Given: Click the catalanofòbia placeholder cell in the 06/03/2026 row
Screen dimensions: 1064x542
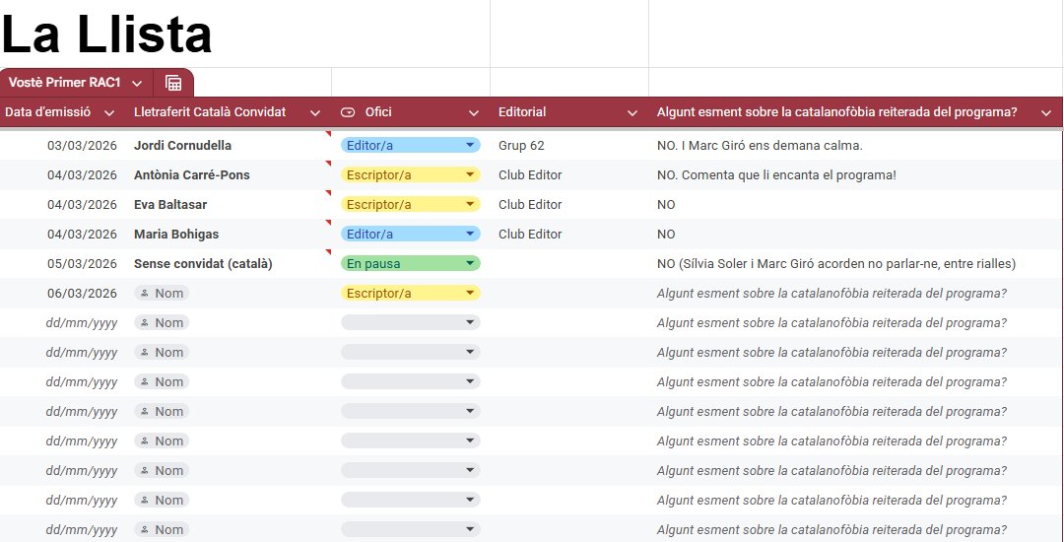Looking at the screenshot, I should click(x=831, y=293).
